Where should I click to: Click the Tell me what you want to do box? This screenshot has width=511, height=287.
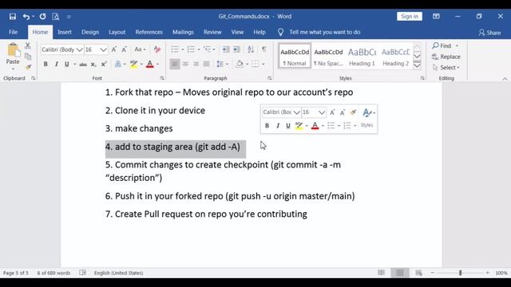tap(325, 32)
